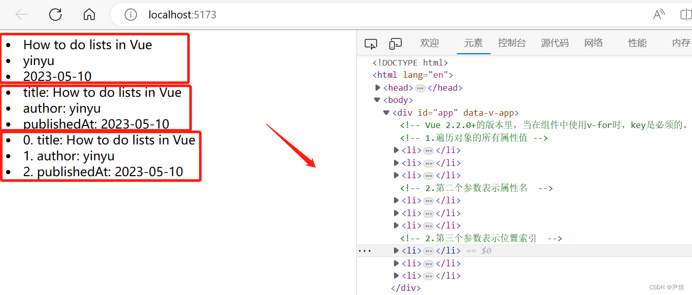
Task: Select the closing </div> tag line
Action: point(406,288)
